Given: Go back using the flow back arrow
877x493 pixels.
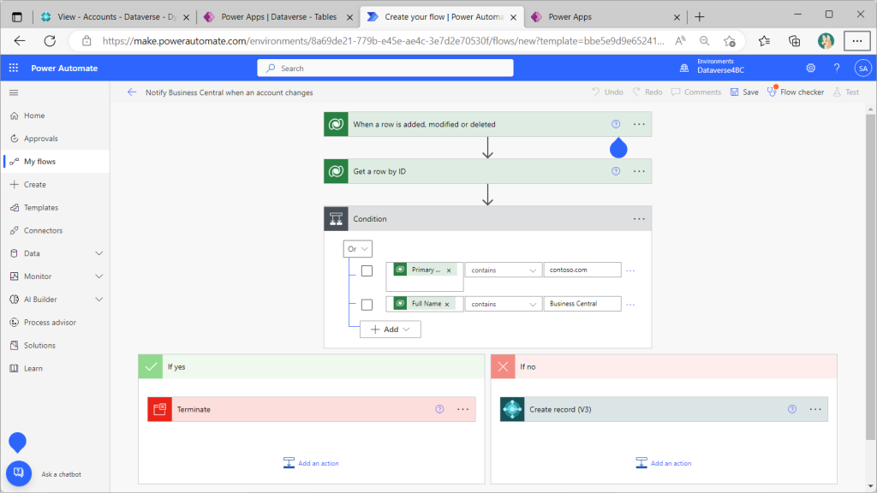Looking at the screenshot, I should click(132, 92).
